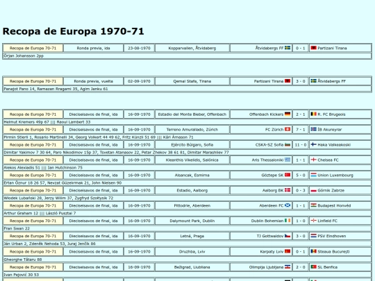Click venue 'Qemal Stafa, Tirana'

point(192,81)
